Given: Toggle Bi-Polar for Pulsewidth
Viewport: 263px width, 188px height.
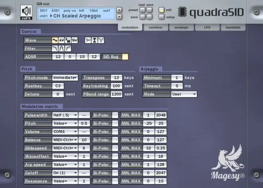Looking at the screenshot, I should 115,115.
